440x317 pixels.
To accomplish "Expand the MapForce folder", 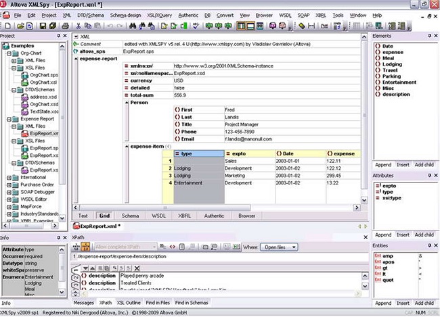I will (x=9, y=207).
